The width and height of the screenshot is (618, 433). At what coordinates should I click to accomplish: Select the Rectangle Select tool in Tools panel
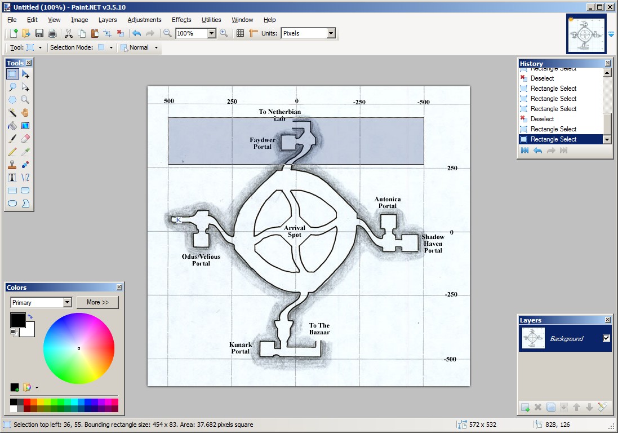pos(12,74)
